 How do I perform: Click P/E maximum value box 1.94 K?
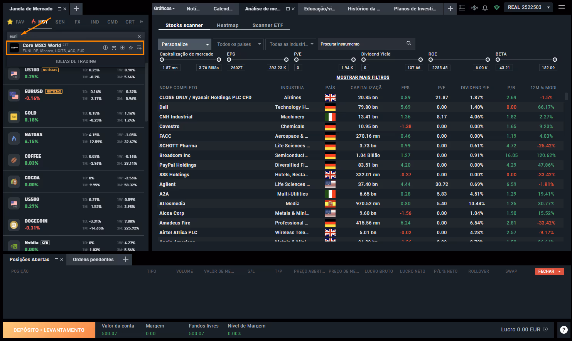347,68
